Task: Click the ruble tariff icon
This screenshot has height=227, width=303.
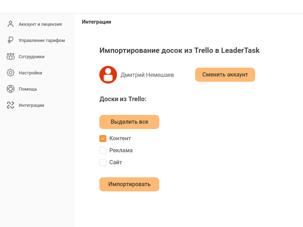Action: [11, 41]
